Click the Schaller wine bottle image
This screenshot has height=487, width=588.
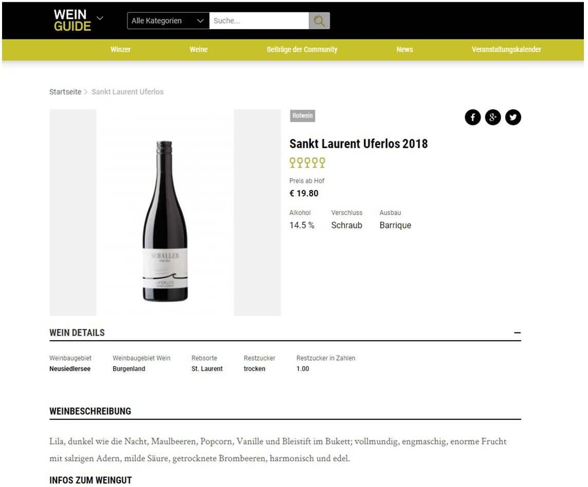click(x=165, y=221)
